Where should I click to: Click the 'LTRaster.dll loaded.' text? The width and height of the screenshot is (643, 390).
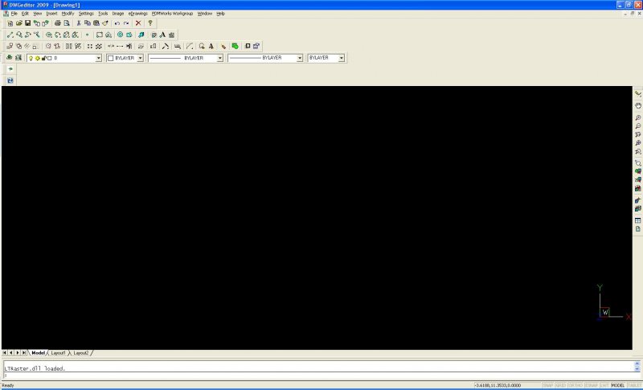point(35,368)
